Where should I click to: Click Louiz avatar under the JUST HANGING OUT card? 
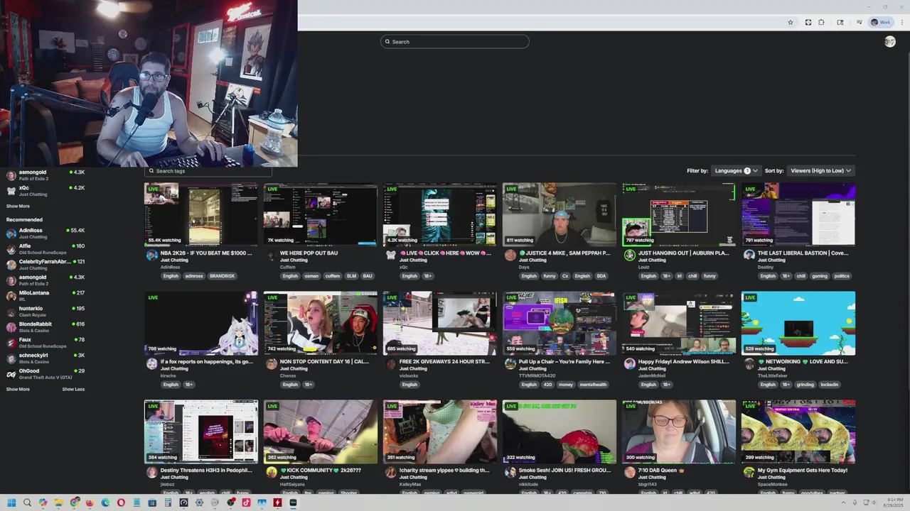point(629,255)
